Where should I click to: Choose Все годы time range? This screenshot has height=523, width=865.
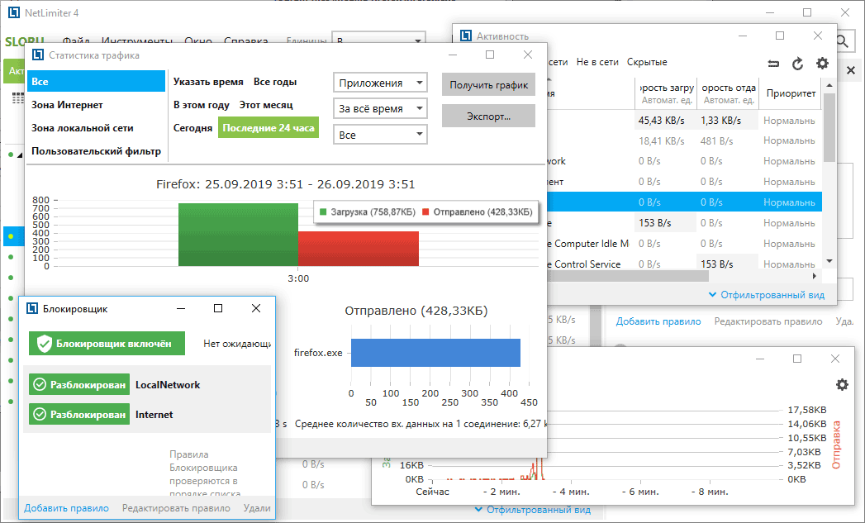[x=275, y=82]
